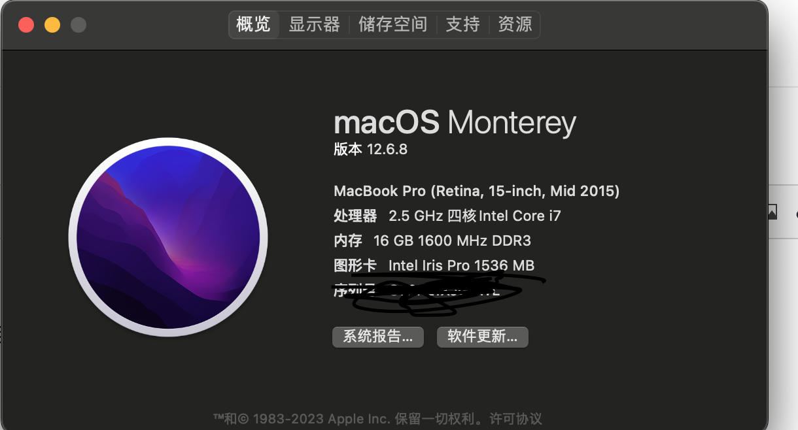Open 系统报告... button
This screenshot has height=430, width=798.
pos(378,337)
